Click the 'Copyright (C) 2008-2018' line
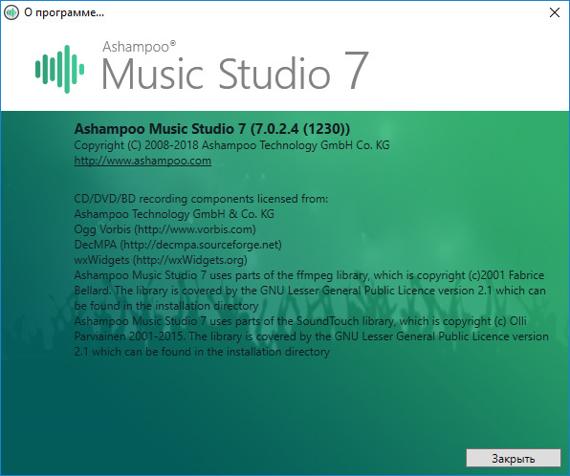This screenshot has height=476, width=570. (x=231, y=145)
